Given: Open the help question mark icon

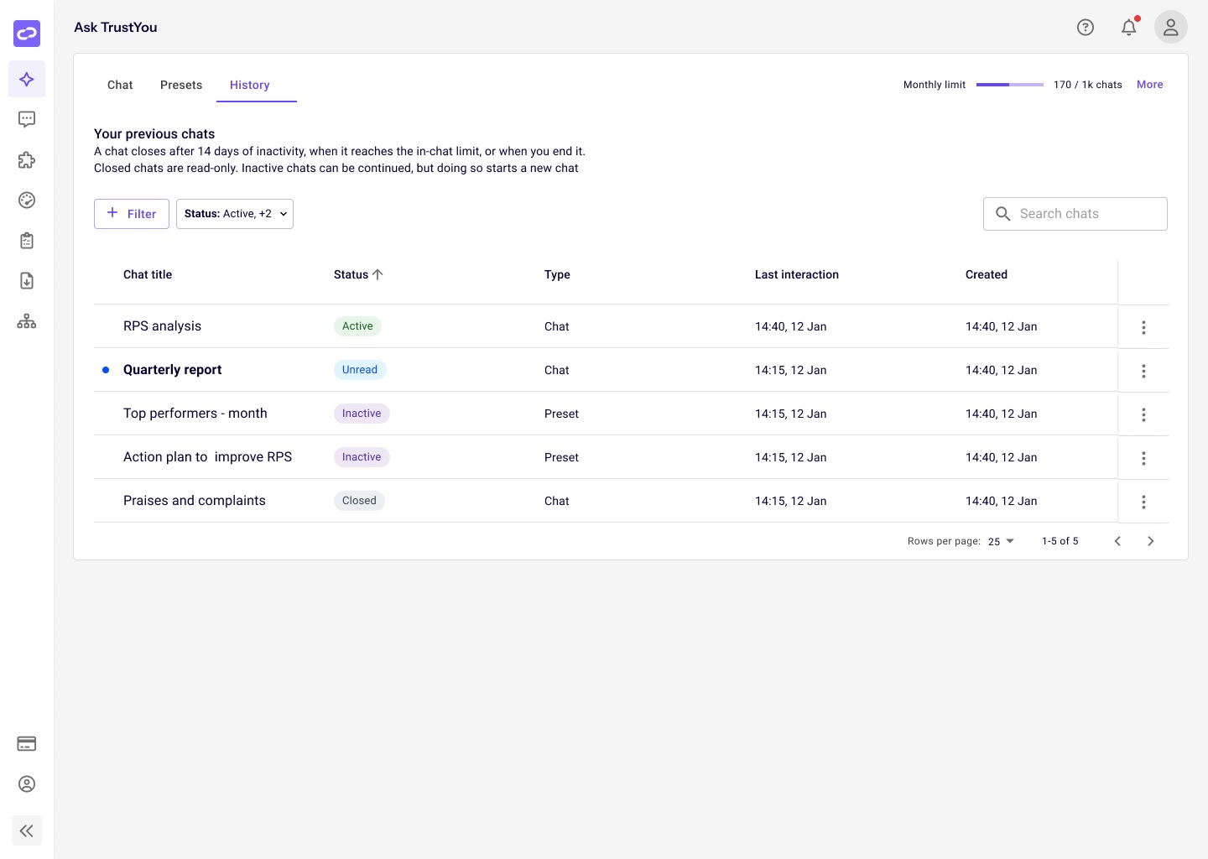Looking at the screenshot, I should pos(1086,28).
